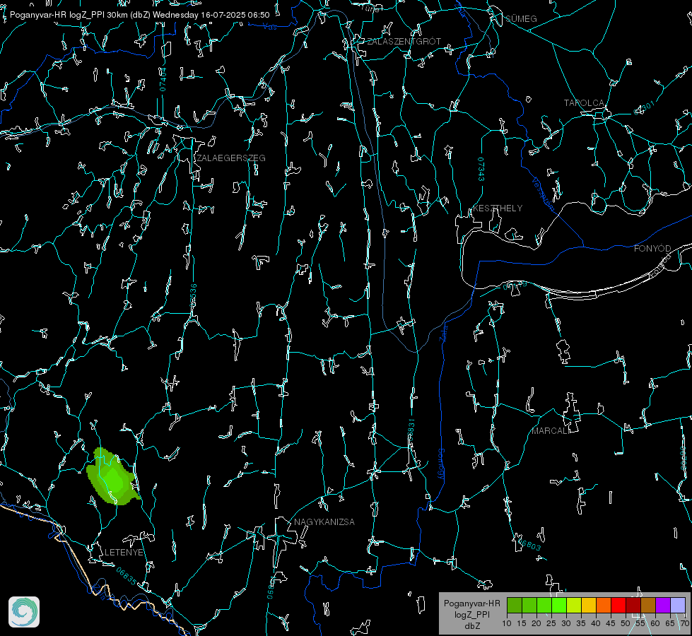Click the road number 07343 label
This screenshot has height=636, width=692.
tap(481, 170)
